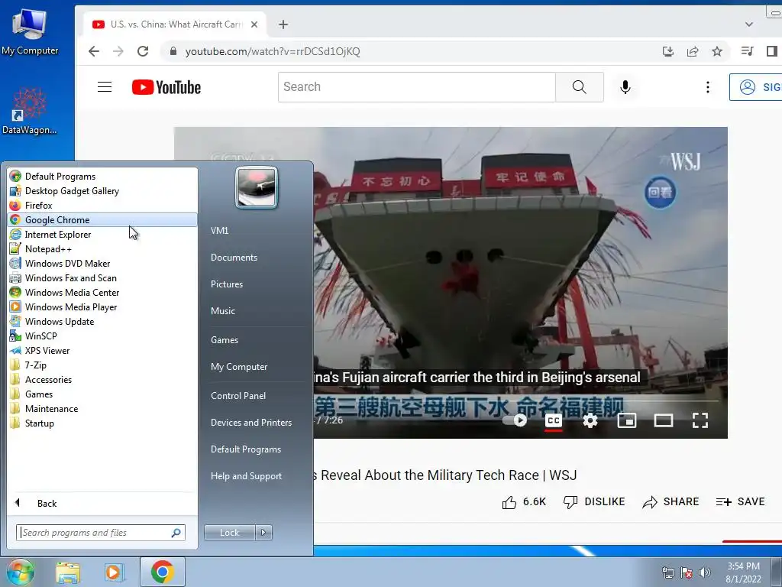Click the Chrome taskbar button

coord(162,572)
